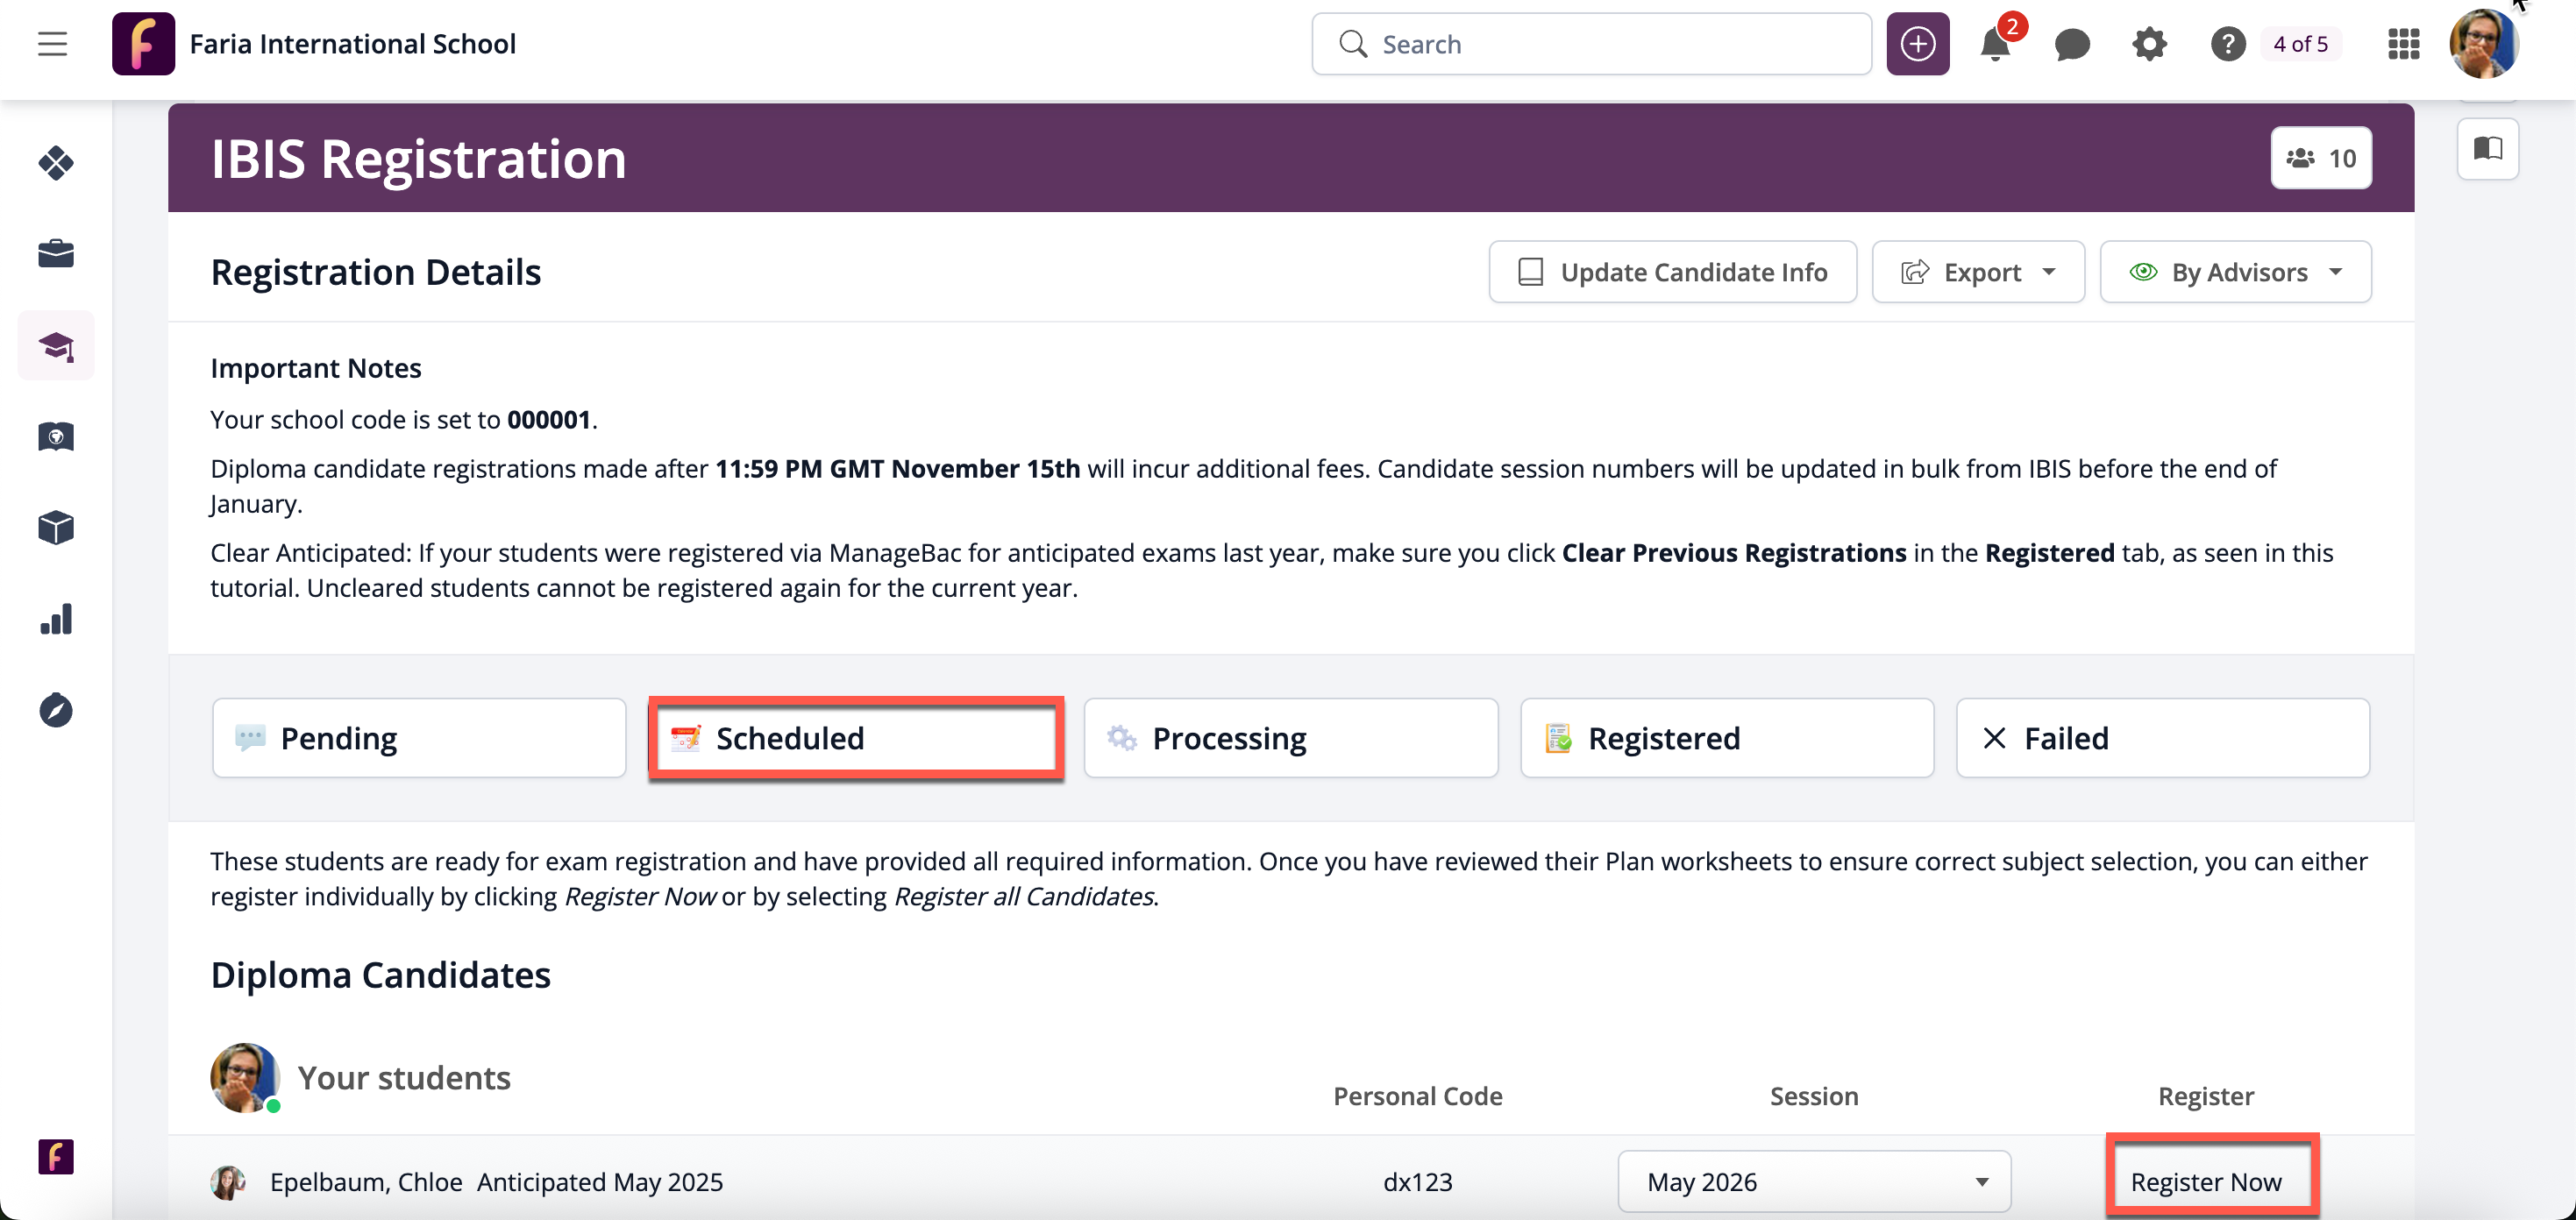Screen dimensions: 2576x1220
Task: Expand the By Advisors view dropdown
Action: pyautogui.click(x=2235, y=272)
